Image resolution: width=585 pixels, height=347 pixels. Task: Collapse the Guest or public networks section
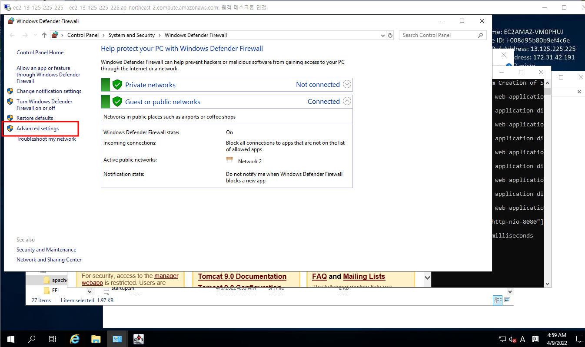click(x=347, y=101)
